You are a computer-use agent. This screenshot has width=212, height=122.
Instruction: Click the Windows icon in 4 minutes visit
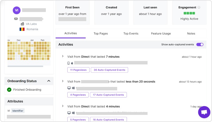(x=73, y=113)
